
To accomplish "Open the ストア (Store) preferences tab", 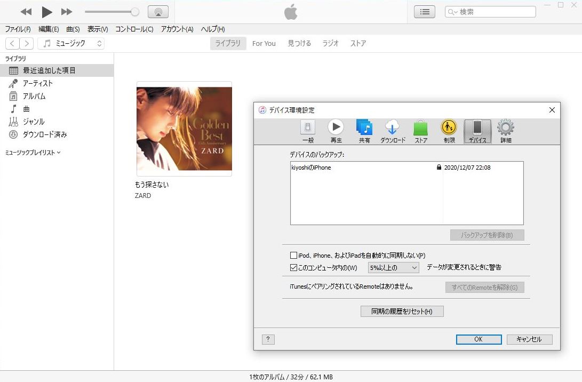I will [x=421, y=131].
